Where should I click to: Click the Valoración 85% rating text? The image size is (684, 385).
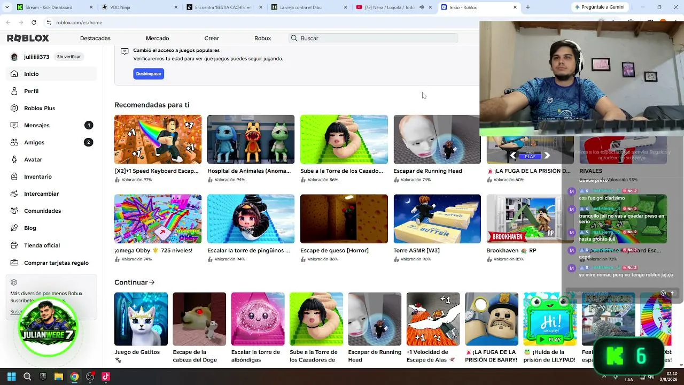coord(509,259)
